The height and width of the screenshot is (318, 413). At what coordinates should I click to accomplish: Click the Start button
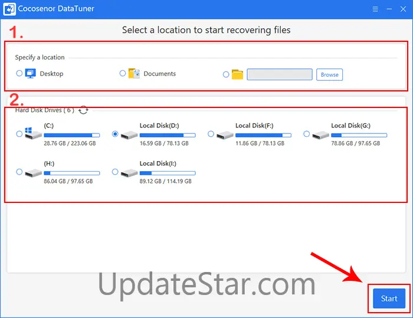pos(389,299)
